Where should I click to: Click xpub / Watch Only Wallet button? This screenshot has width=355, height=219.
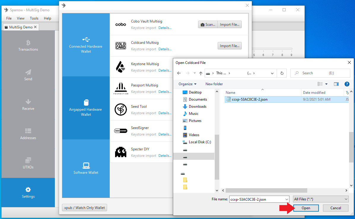tap(85, 207)
